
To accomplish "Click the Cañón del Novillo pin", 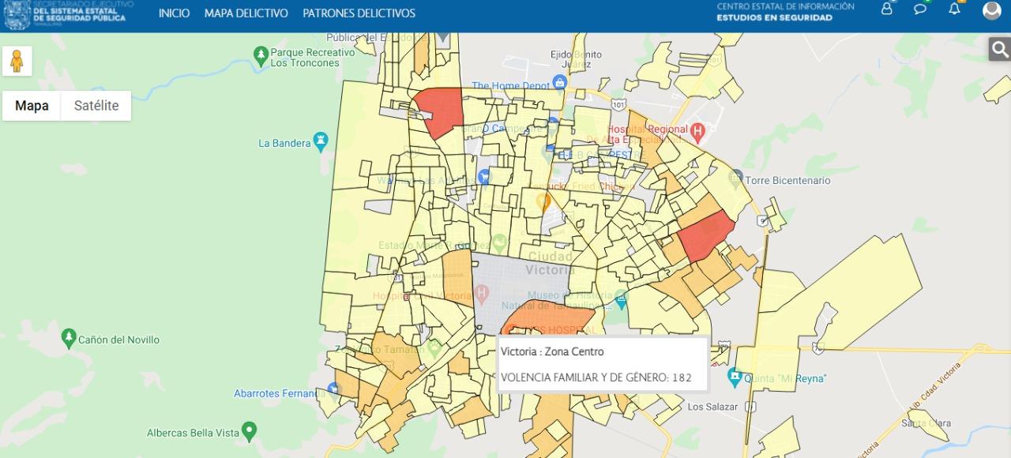I will click(69, 338).
